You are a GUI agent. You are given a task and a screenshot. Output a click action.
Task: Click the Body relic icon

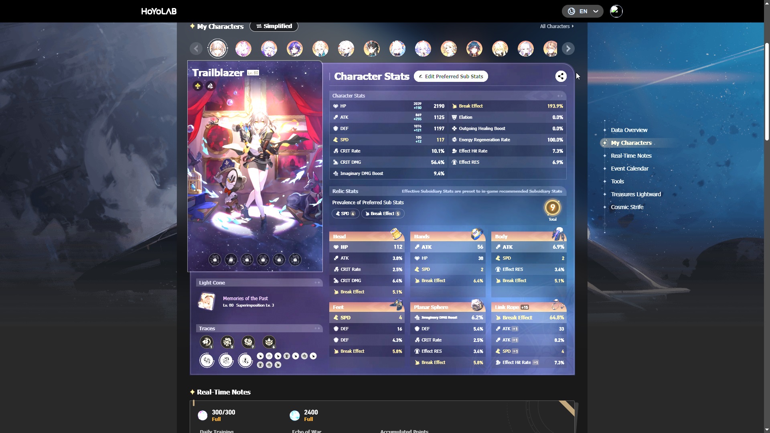coord(558,234)
